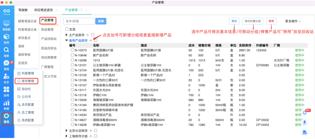
Task: Click 会员配置 icon in the popup menu
Action: click(x=19, y=105)
